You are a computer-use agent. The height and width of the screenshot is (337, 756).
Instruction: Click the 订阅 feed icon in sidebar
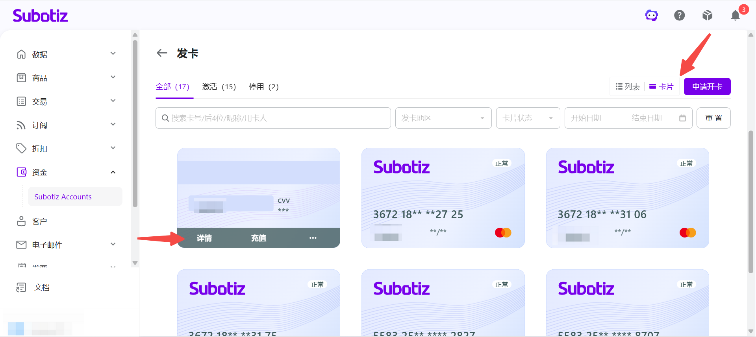click(21, 125)
